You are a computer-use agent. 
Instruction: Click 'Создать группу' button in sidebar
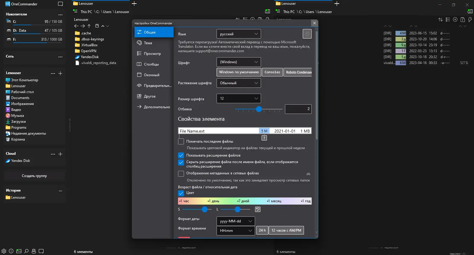point(34,176)
